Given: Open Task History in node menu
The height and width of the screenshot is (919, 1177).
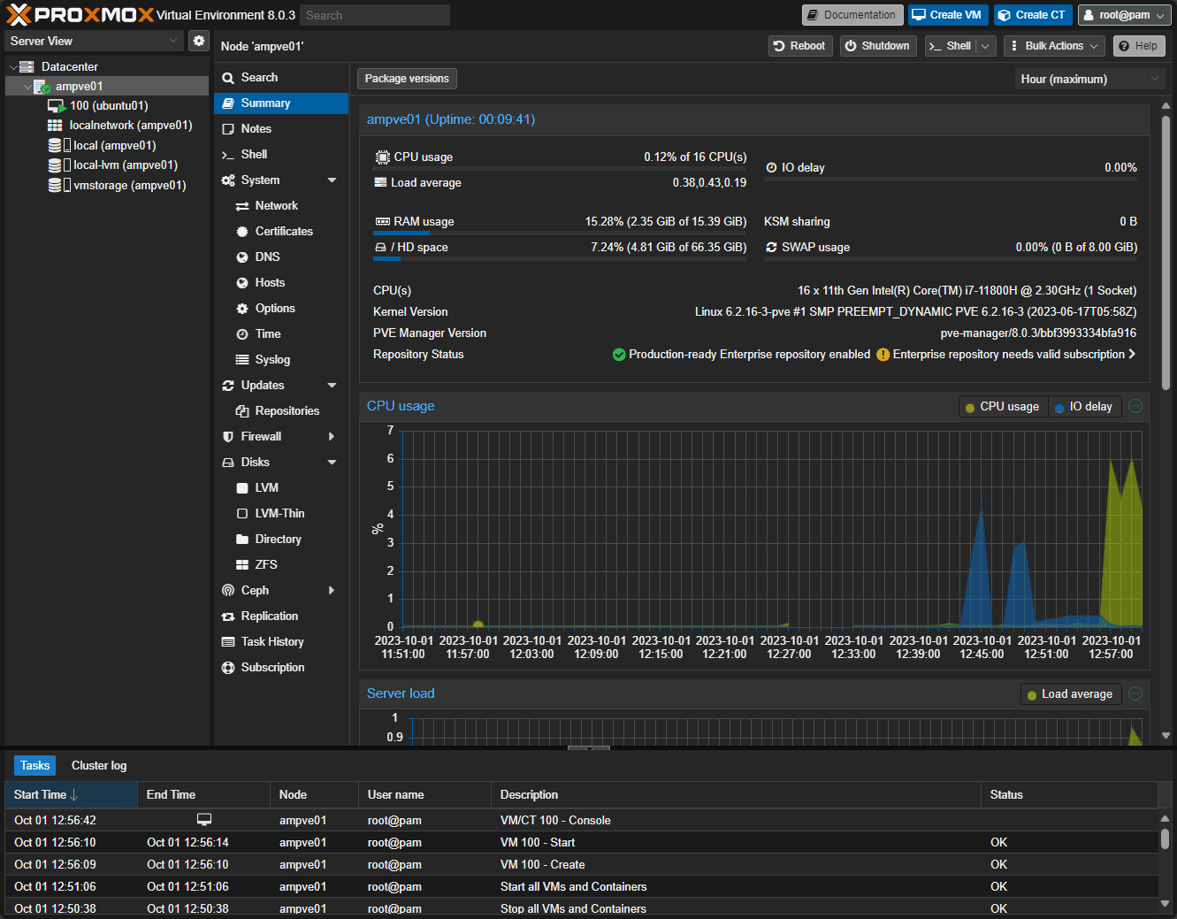Looking at the screenshot, I should (272, 642).
